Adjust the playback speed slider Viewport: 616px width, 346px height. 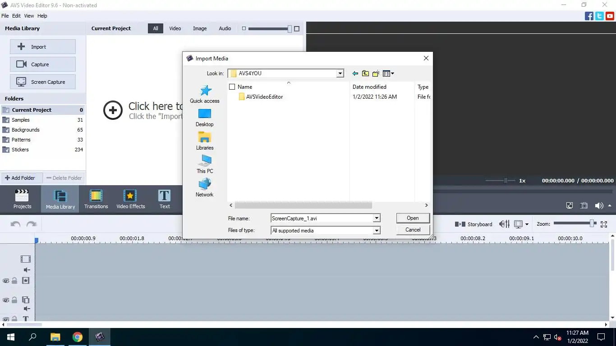coord(506,180)
